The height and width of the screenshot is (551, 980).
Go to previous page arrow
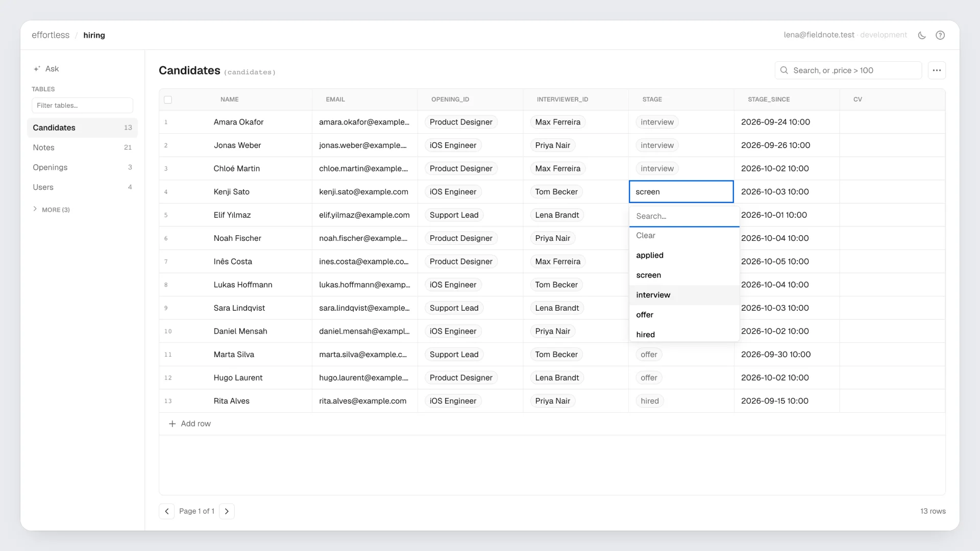coord(166,511)
